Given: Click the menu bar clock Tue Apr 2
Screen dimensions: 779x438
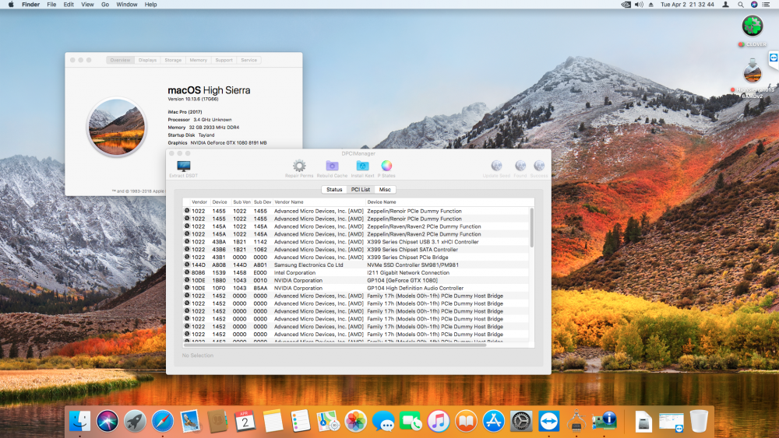Looking at the screenshot, I should click(687, 5).
